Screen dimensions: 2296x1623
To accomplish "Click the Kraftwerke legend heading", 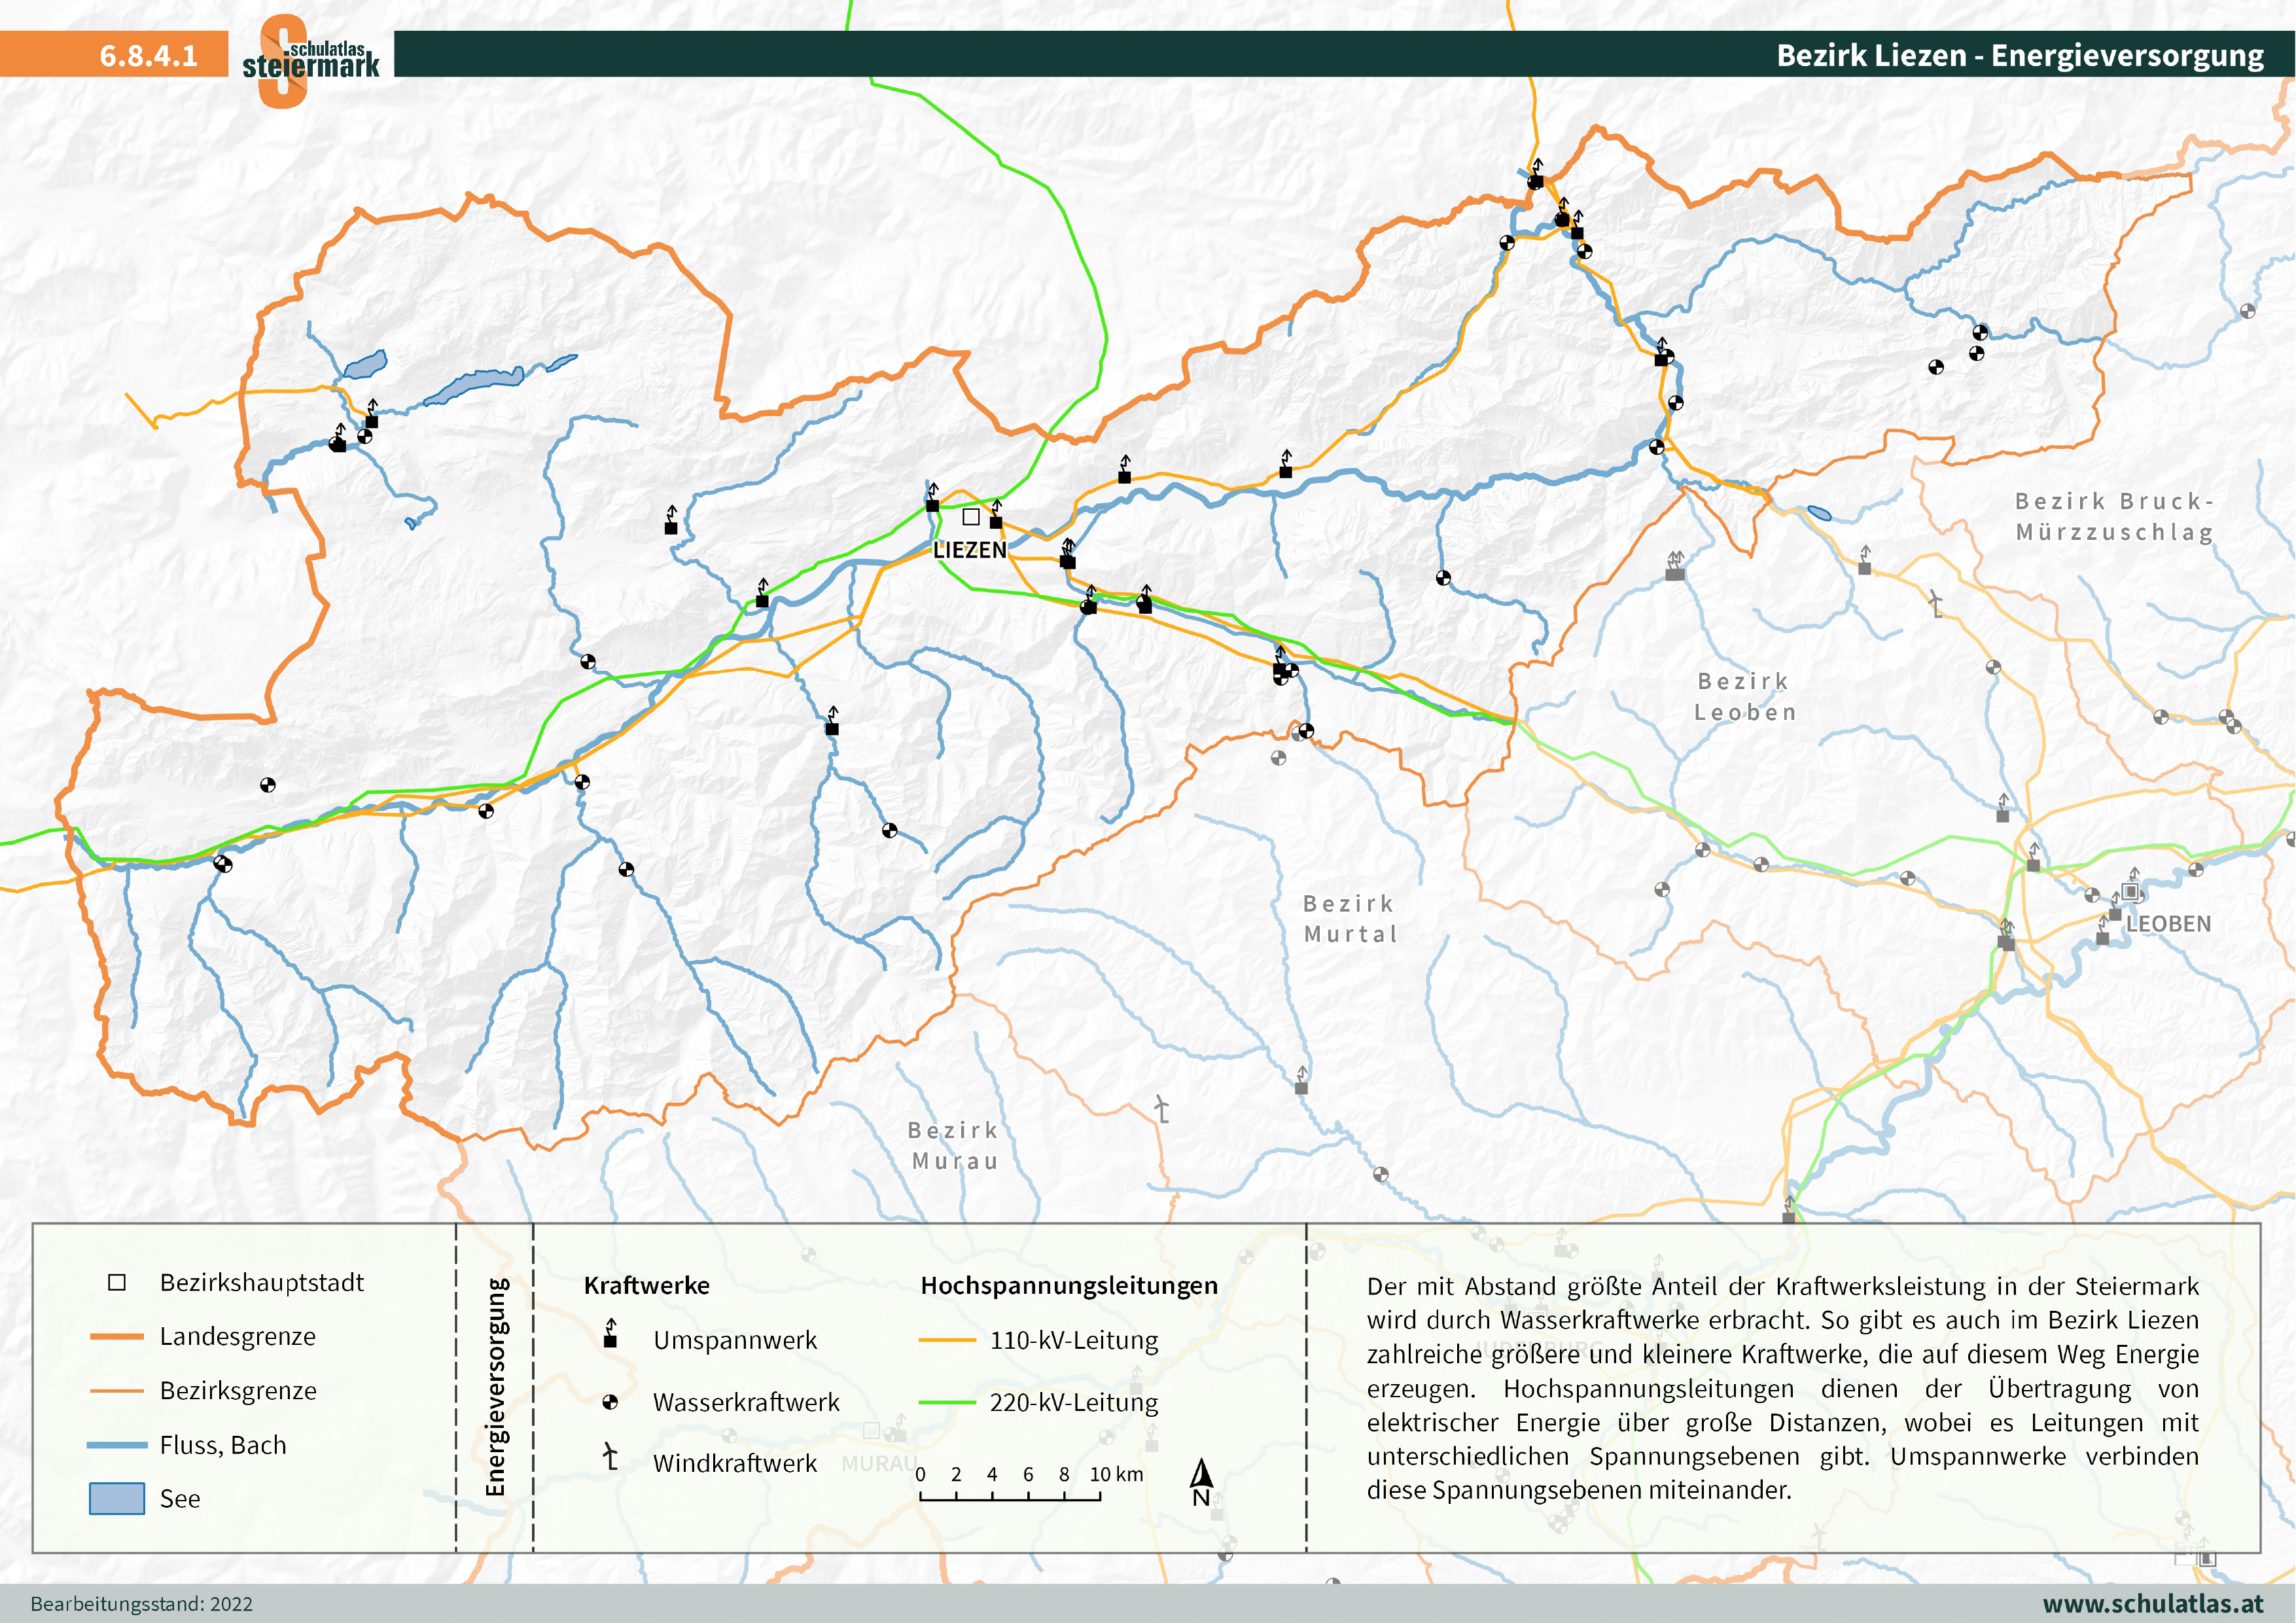I will click(646, 1285).
